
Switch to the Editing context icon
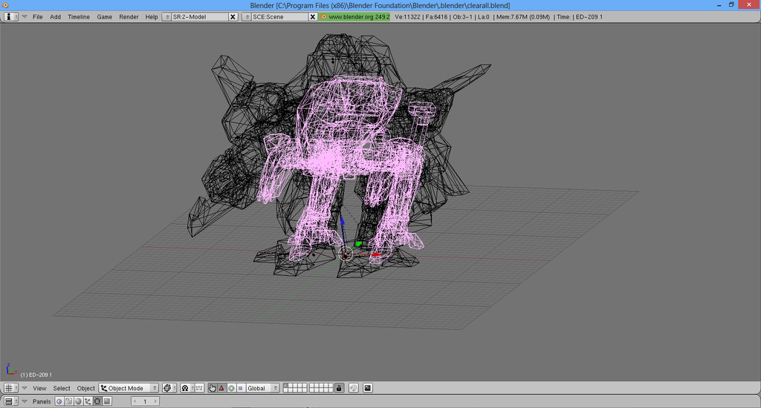[x=97, y=401]
